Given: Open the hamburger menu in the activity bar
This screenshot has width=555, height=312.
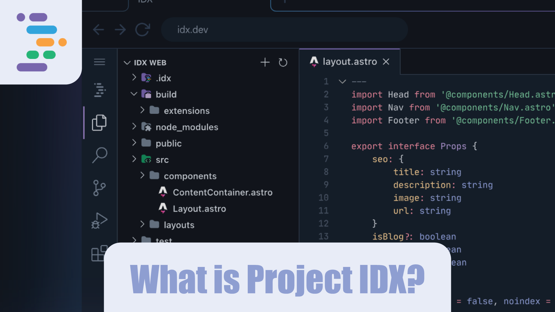Looking at the screenshot, I should [x=99, y=62].
